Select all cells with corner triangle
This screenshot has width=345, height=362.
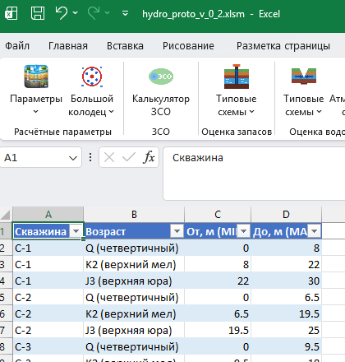coord(6,215)
